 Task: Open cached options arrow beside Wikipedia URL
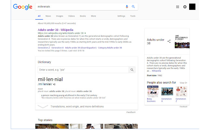point(85,33)
